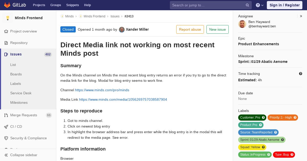Click the Report abuse button
The image size is (307, 161).
coord(190,29)
